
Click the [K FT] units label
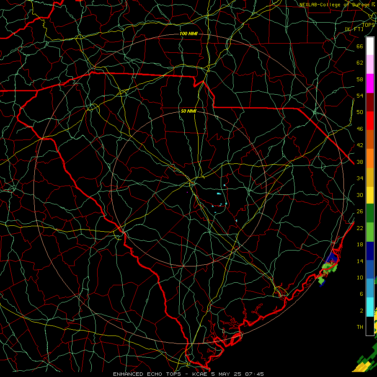[x=354, y=29]
